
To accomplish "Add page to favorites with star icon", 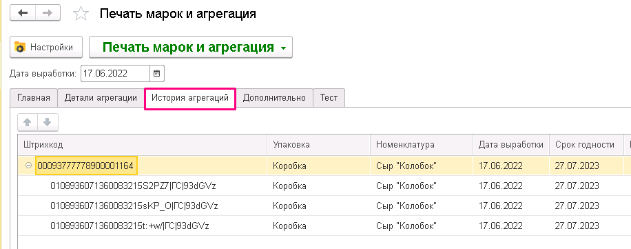I will coord(81,14).
